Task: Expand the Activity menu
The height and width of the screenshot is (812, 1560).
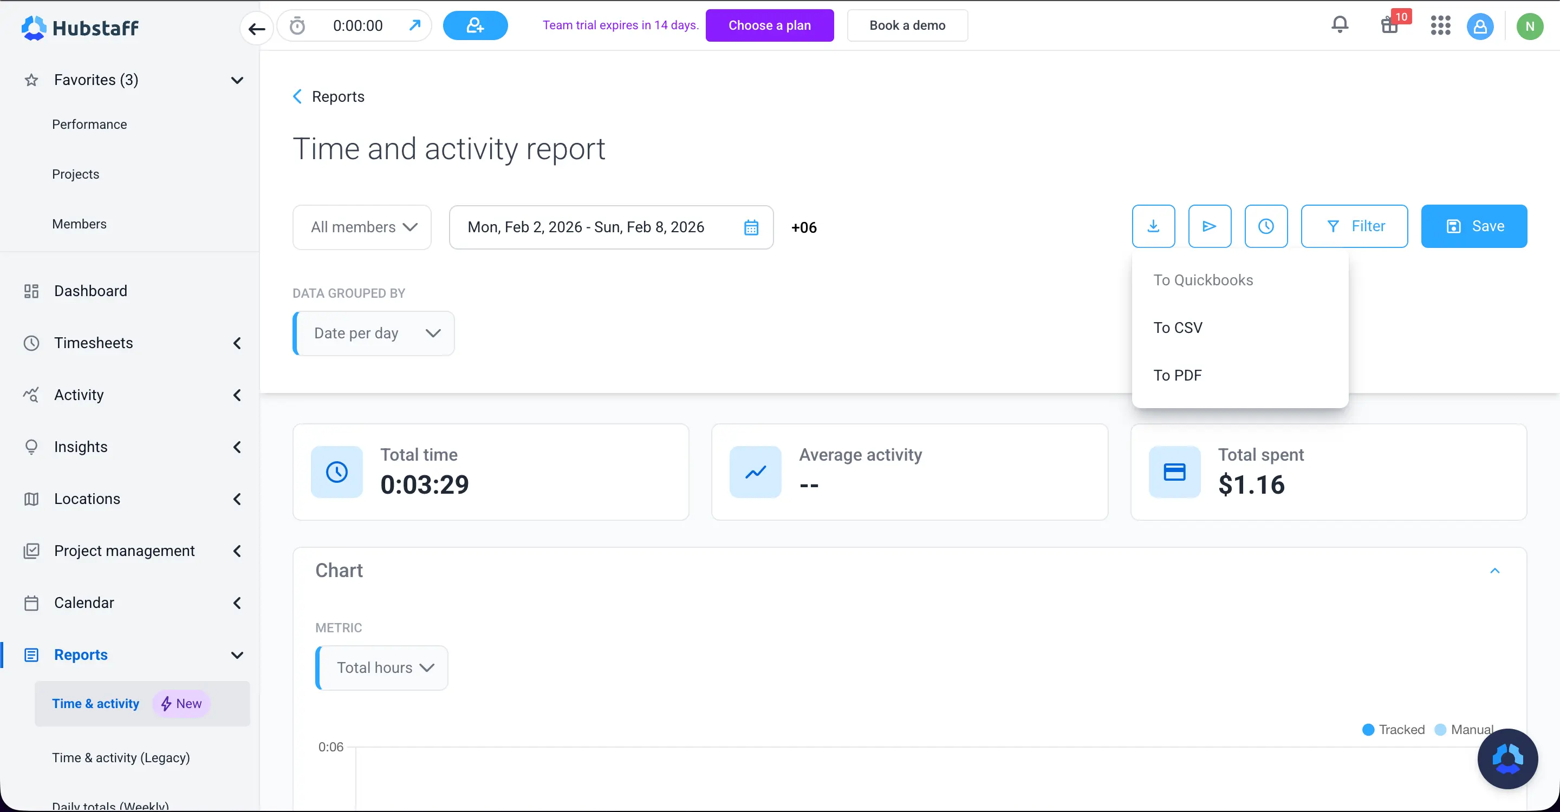Action: pos(237,395)
